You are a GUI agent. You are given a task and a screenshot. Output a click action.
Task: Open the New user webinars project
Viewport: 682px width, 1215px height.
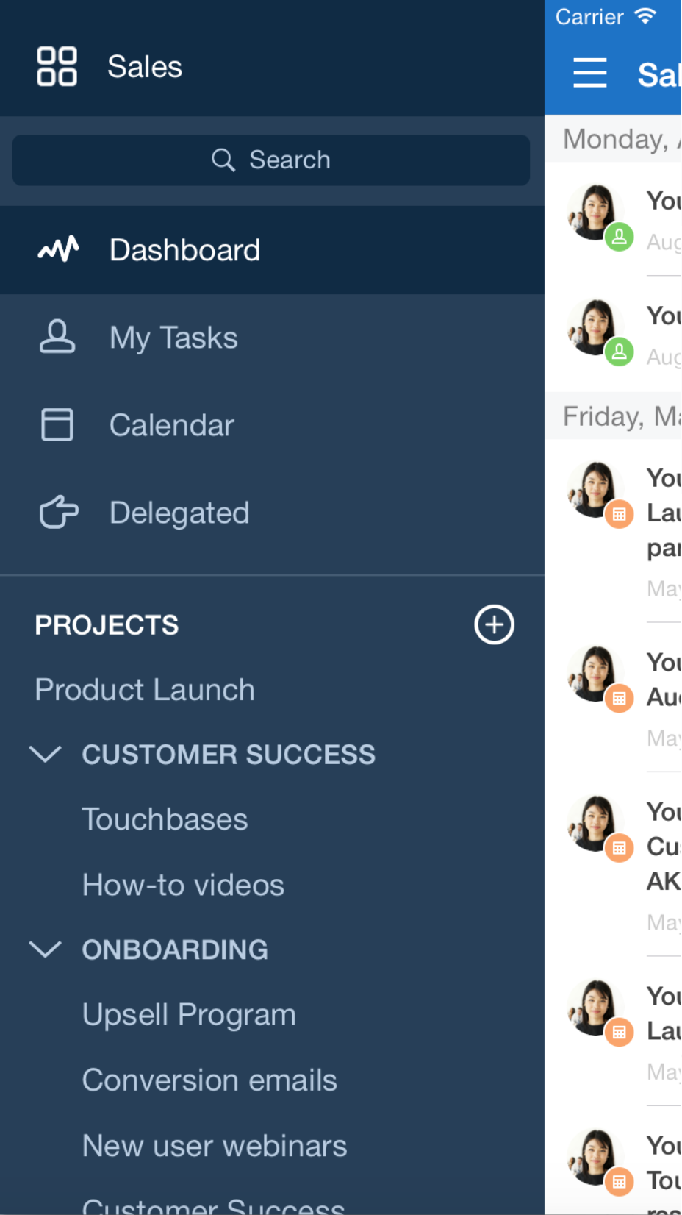(215, 1146)
